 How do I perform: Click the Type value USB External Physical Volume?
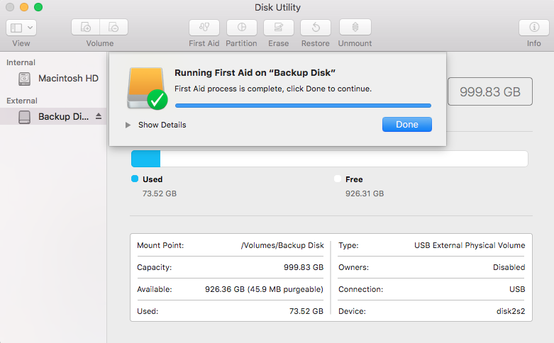[470, 245]
